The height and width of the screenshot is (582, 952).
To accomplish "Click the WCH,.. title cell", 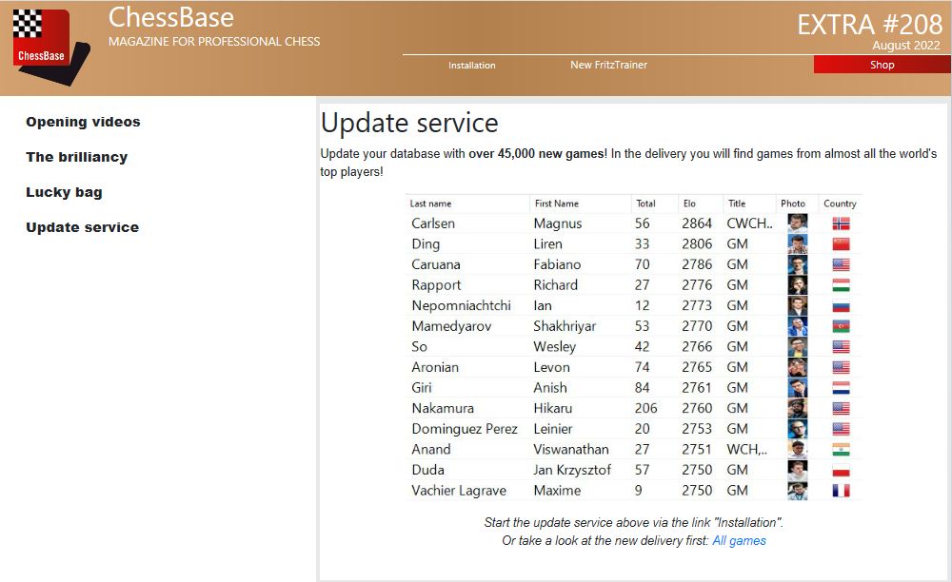I will pyautogui.click(x=746, y=450).
